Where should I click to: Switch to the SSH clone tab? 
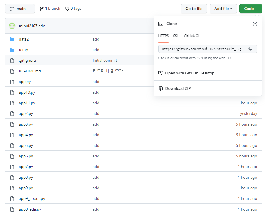pyautogui.click(x=176, y=36)
